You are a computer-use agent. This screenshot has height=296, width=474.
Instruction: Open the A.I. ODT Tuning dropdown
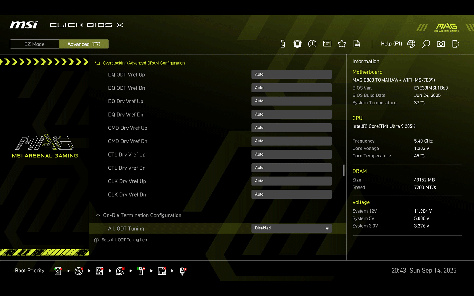click(291, 228)
